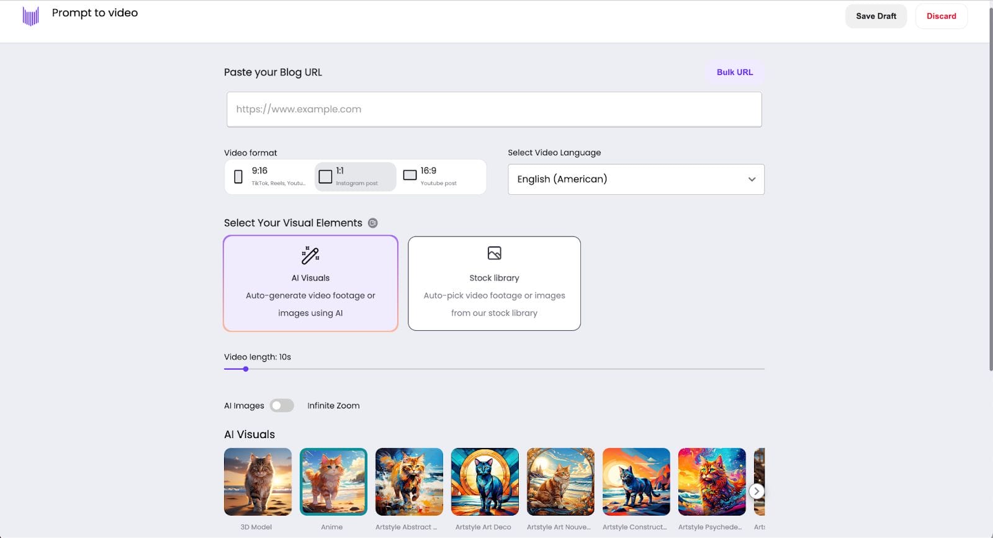Click the 9:16 portrait phone icon
Image resolution: width=993 pixels, height=538 pixels.
238,177
